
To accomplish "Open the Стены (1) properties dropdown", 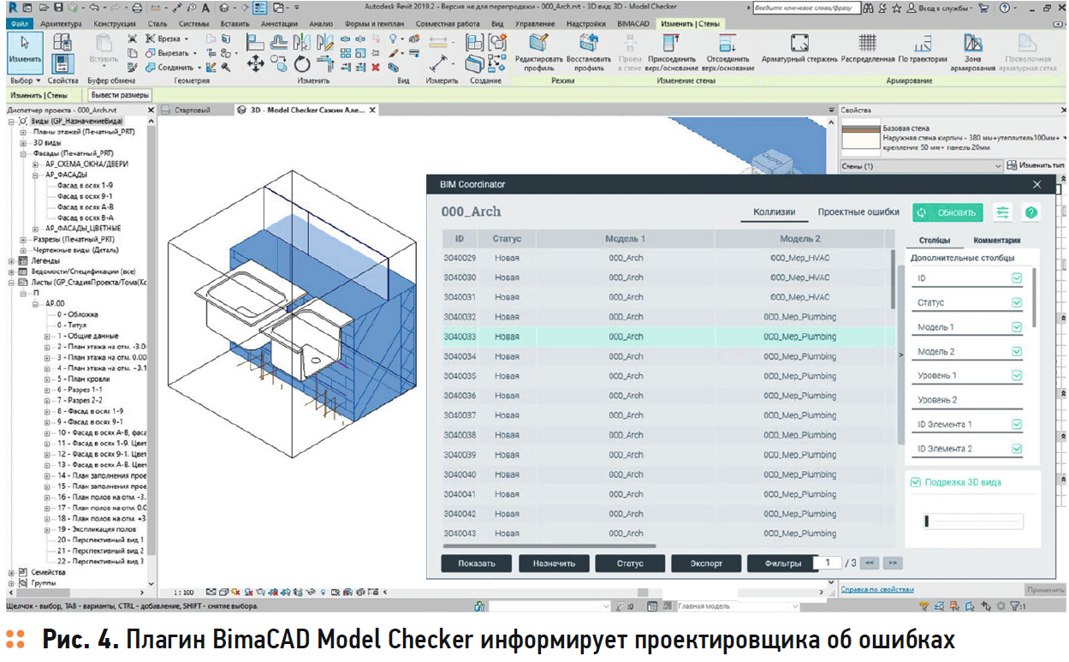I will 997,165.
